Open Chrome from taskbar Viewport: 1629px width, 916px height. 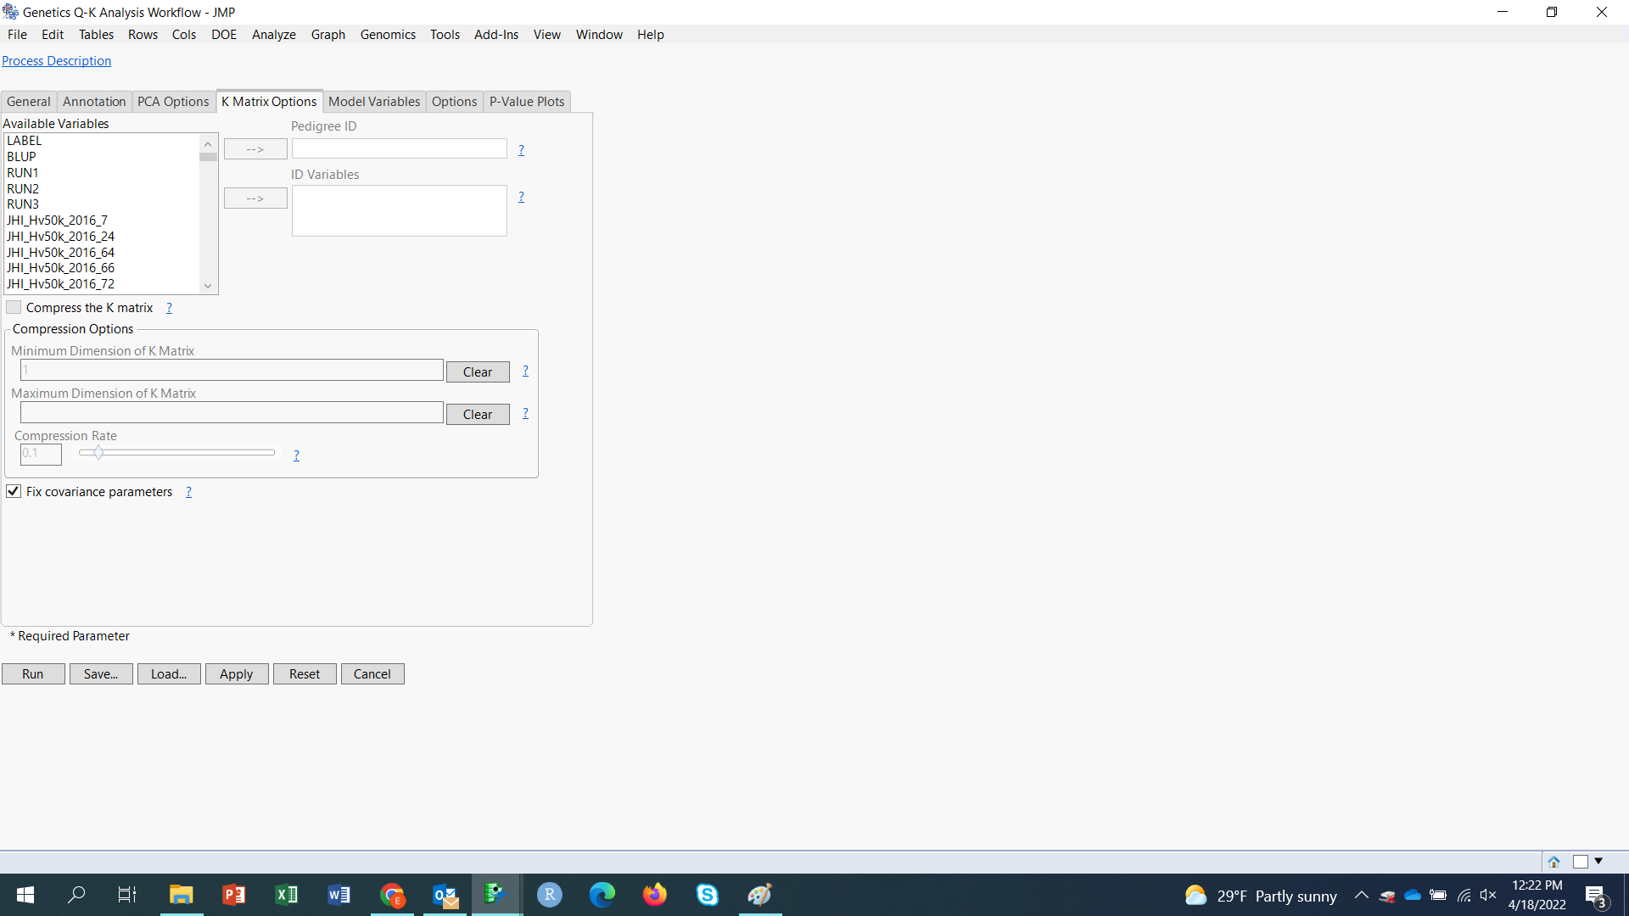[392, 895]
